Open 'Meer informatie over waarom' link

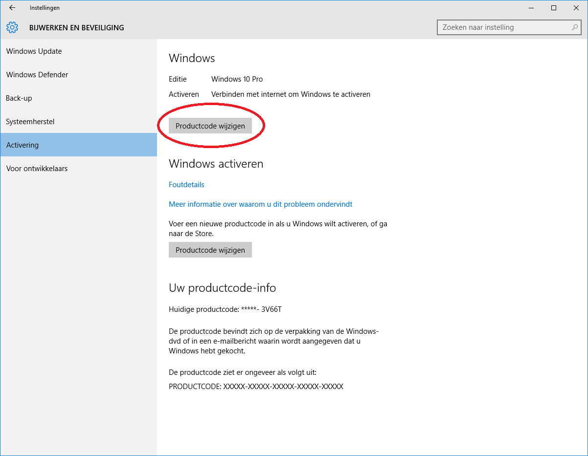(x=261, y=204)
